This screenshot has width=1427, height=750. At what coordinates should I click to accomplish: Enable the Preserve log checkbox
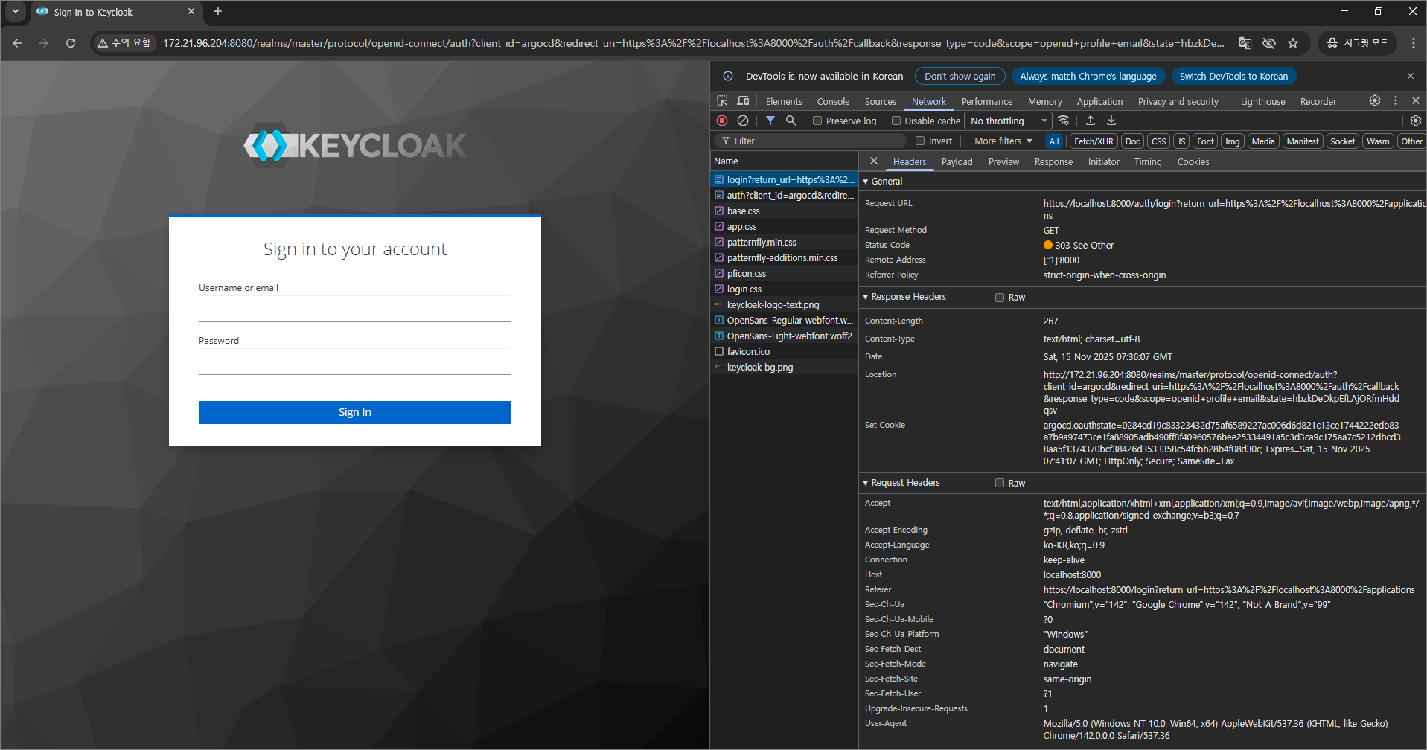point(817,121)
